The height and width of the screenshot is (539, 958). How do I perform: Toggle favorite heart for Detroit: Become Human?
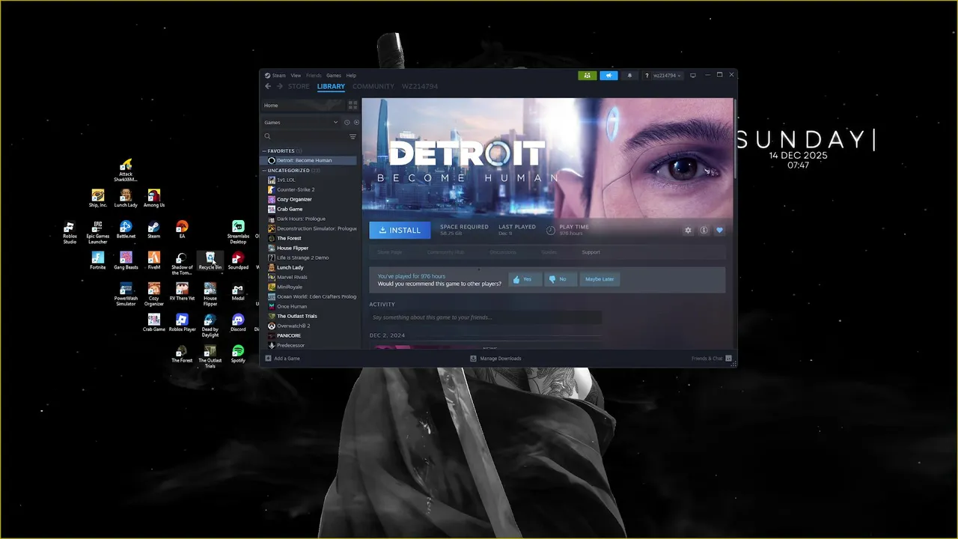[719, 230]
